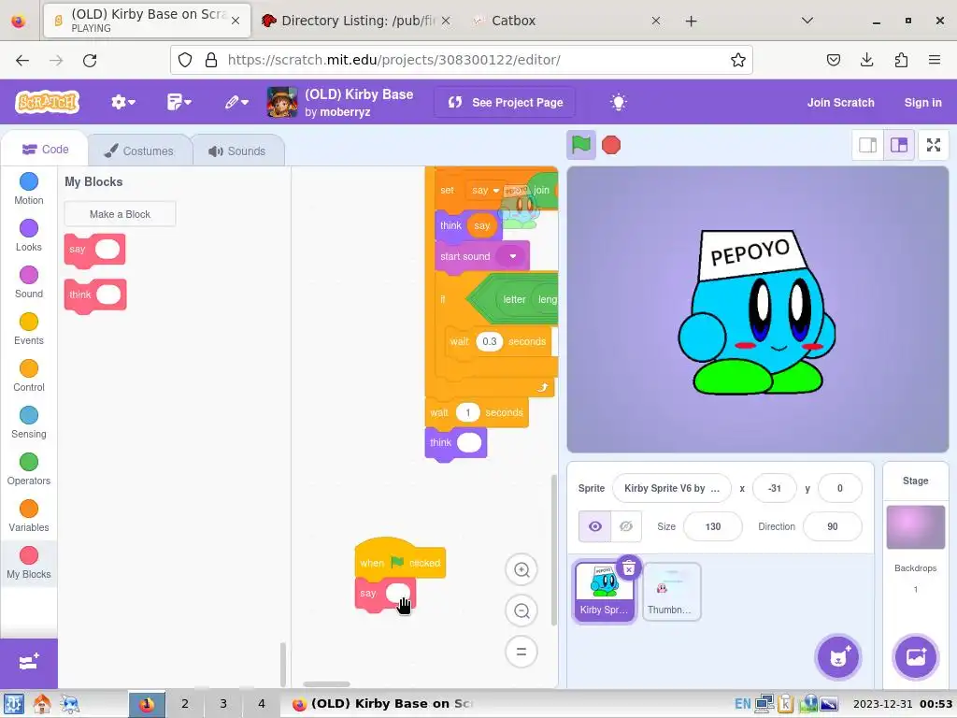Reset workspace zoom to default
The image size is (957, 718).
point(521,652)
